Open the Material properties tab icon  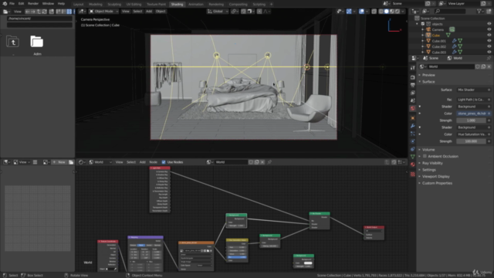click(x=413, y=164)
